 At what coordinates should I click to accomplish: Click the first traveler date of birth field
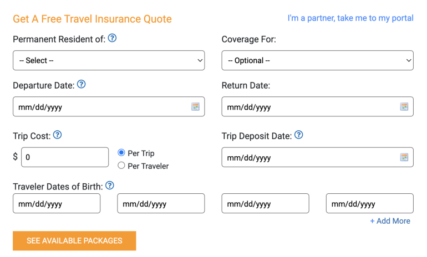pos(57,204)
